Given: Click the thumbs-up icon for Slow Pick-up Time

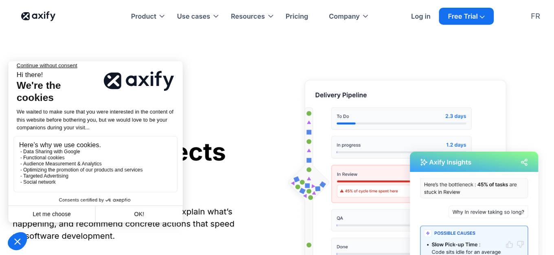Looking at the screenshot, I should coord(510,244).
